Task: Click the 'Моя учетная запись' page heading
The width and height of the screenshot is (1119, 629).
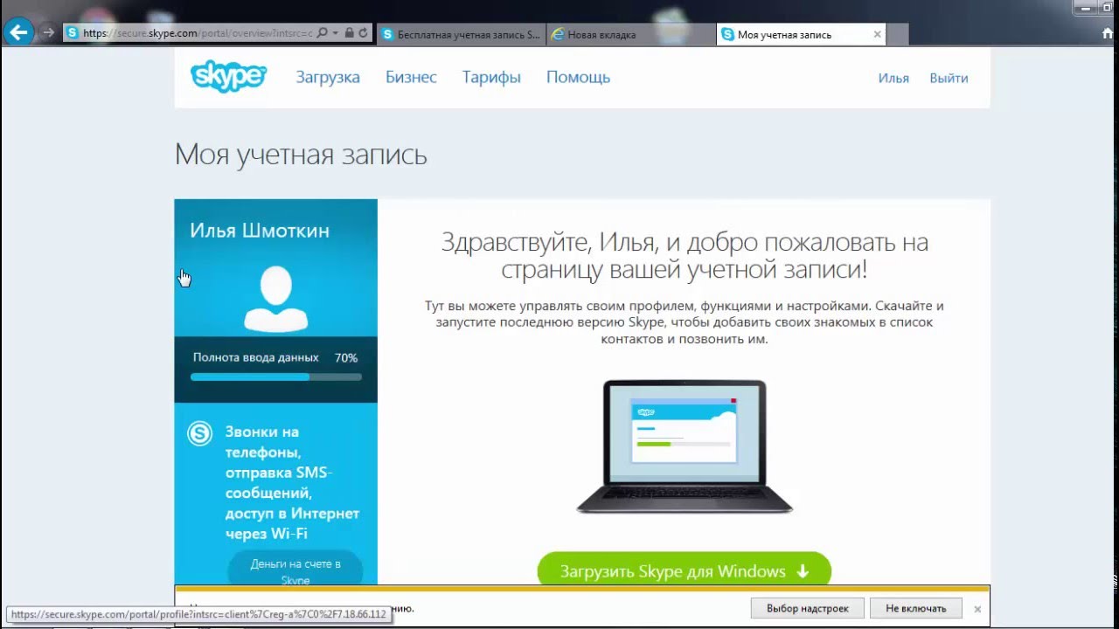Action: [x=301, y=155]
